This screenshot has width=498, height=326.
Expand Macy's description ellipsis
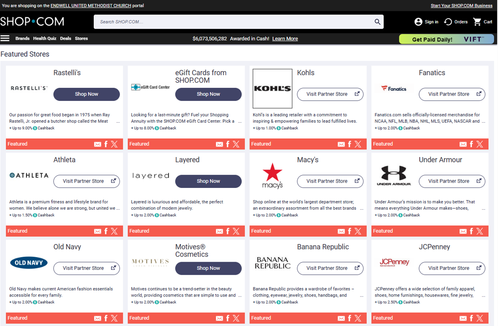coord(362,209)
